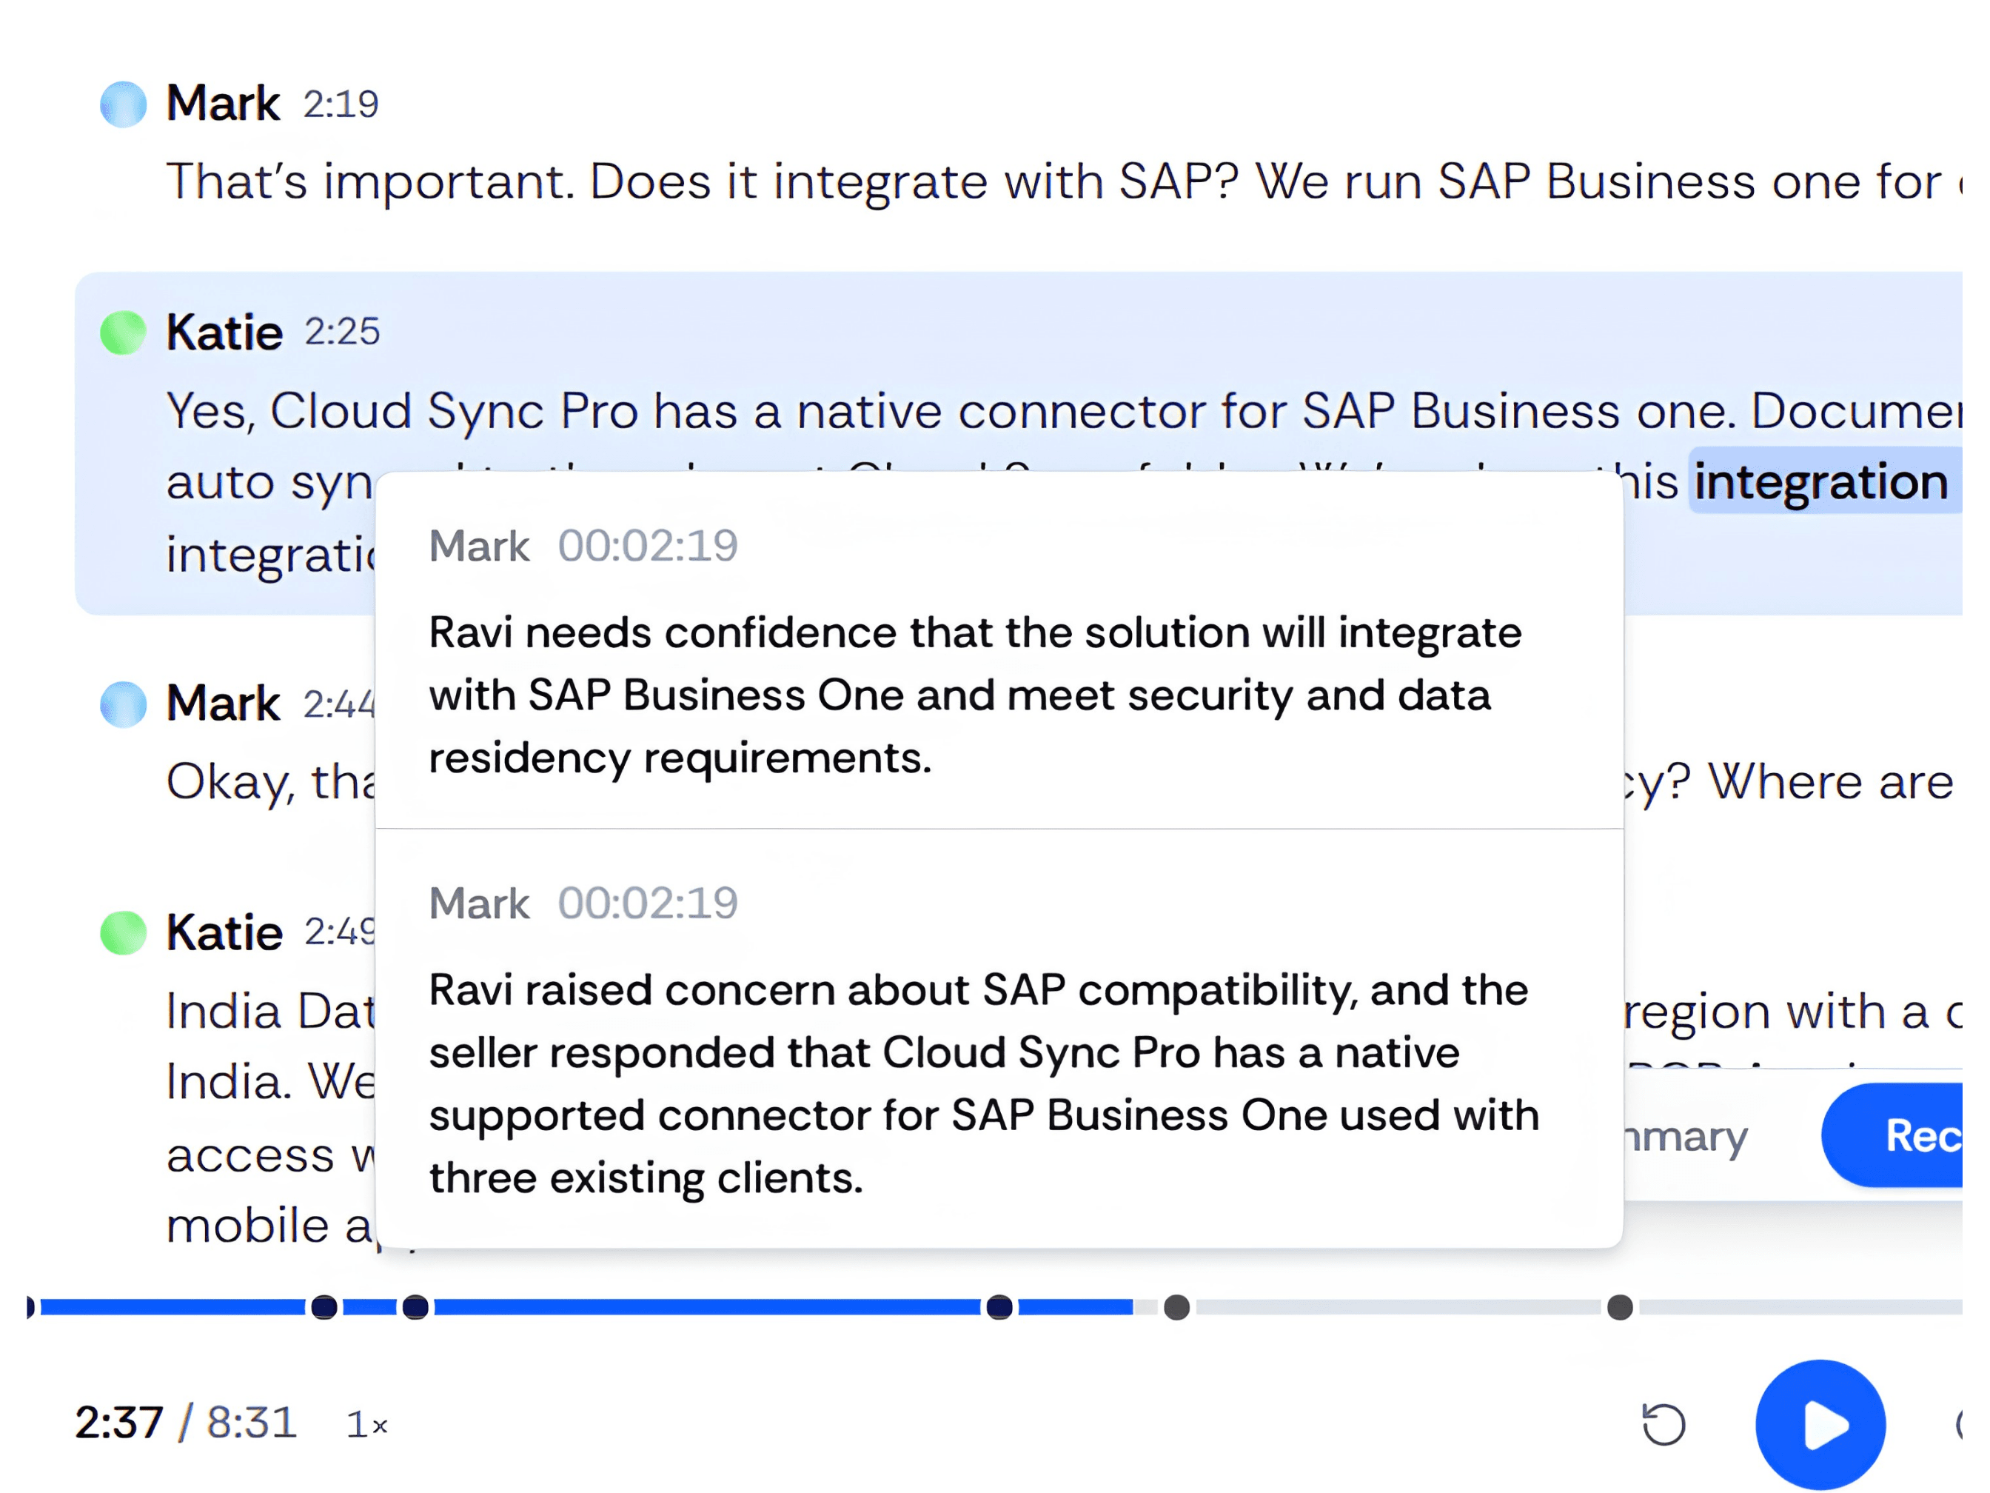The width and height of the screenshot is (1990, 1493).
Task: Jump to the first gray timeline marker
Action: (x=1176, y=1306)
